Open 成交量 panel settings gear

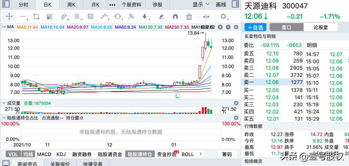(x=236, y=103)
